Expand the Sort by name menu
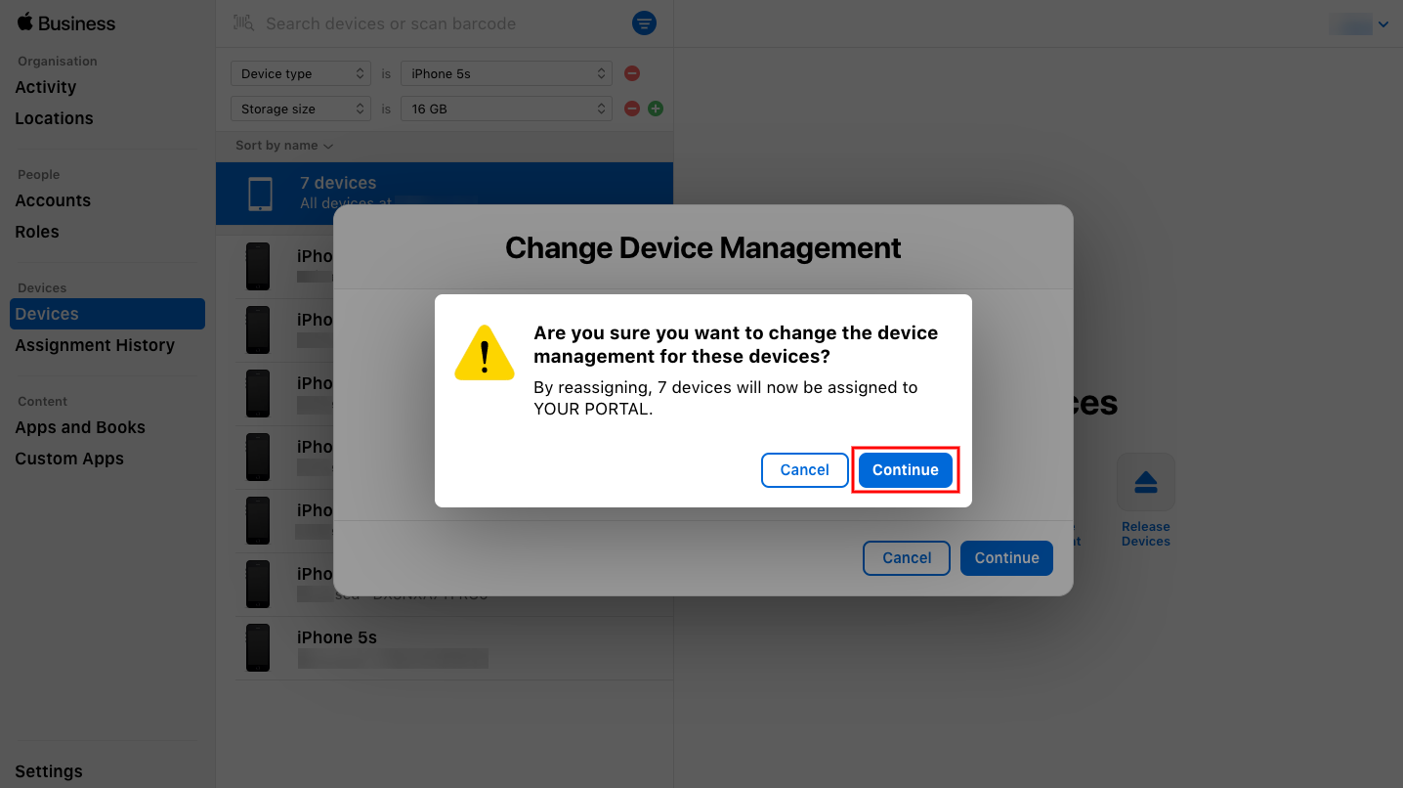 (284, 146)
